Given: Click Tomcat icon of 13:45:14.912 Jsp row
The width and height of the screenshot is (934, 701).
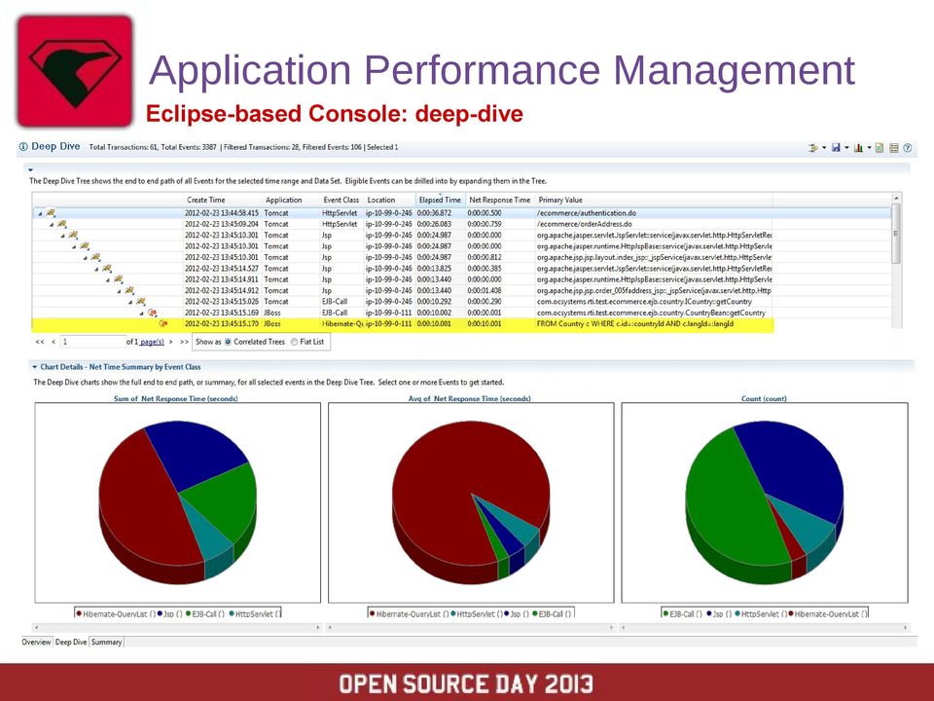Looking at the screenshot, I should [x=129, y=291].
